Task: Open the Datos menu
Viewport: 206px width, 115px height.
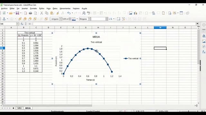Action: (55, 9)
